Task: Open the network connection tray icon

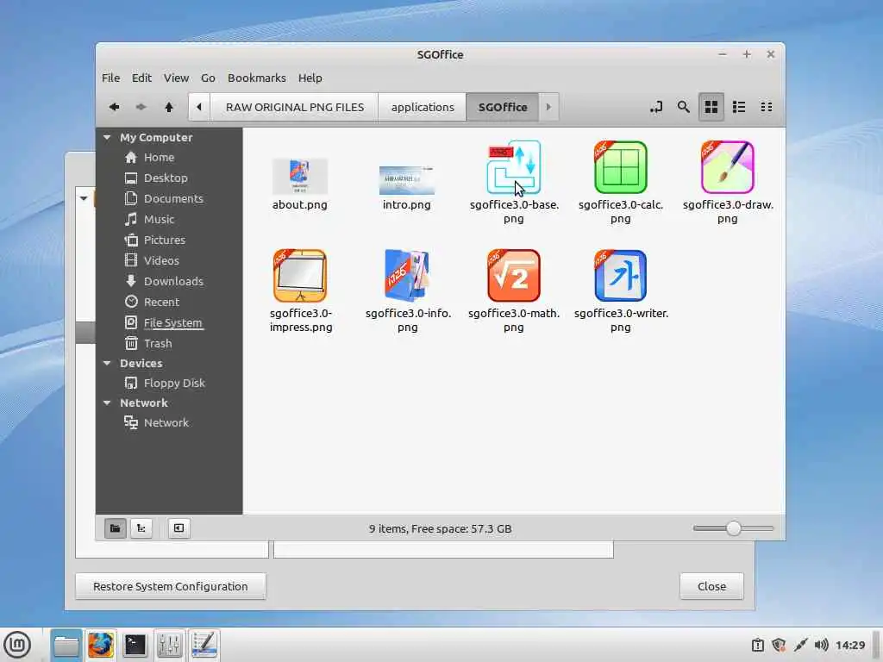Action: pos(800,645)
